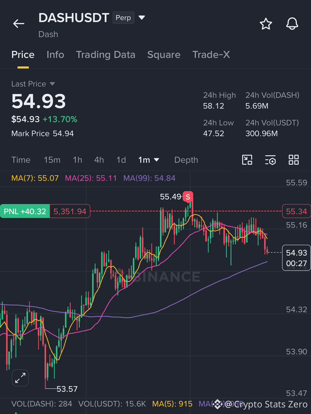The height and width of the screenshot is (414, 311).
Task: Tap the Dash coin name subtitle
Action: (x=48, y=34)
